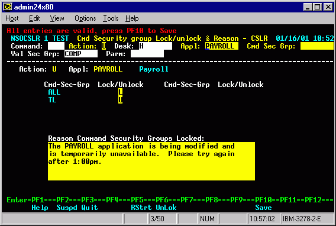Viewport: 336px width, 226px height.
Task: Click the 01/16/01 10:52 date stamp
Action: click(305, 38)
